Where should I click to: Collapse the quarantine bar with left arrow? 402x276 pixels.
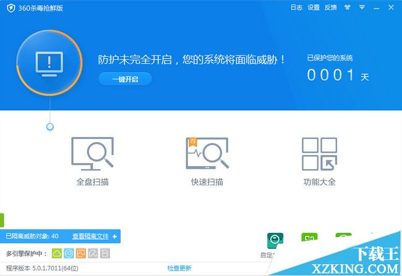(x=115, y=236)
